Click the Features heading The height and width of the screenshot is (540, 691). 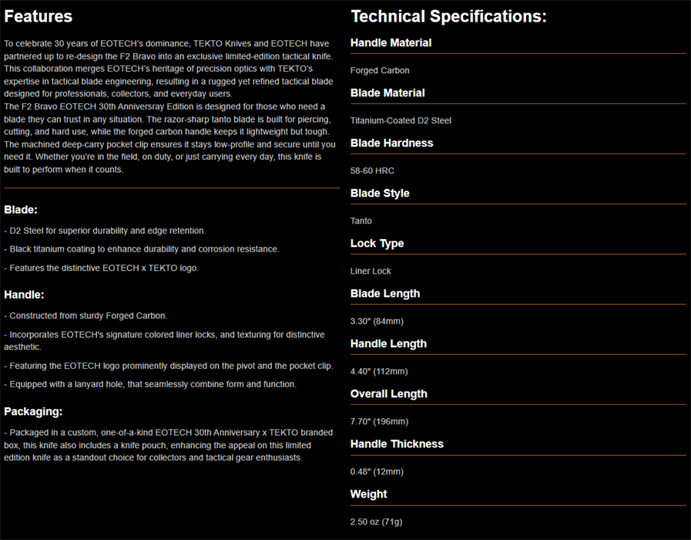[x=38, y=16]
